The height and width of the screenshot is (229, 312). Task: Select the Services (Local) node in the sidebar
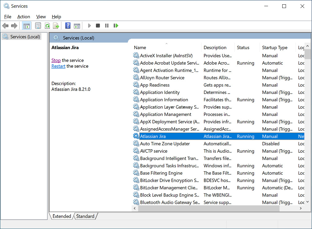(x=24, y=36)
